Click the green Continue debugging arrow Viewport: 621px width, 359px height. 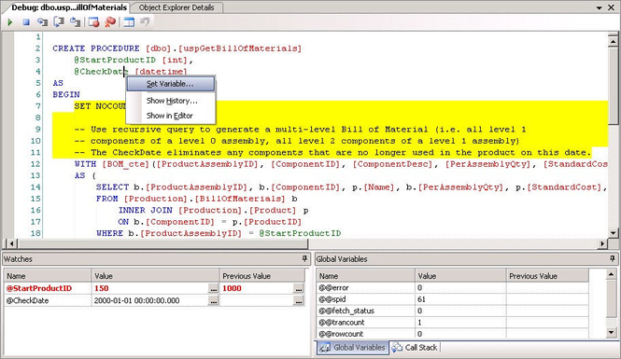[10, 22]
